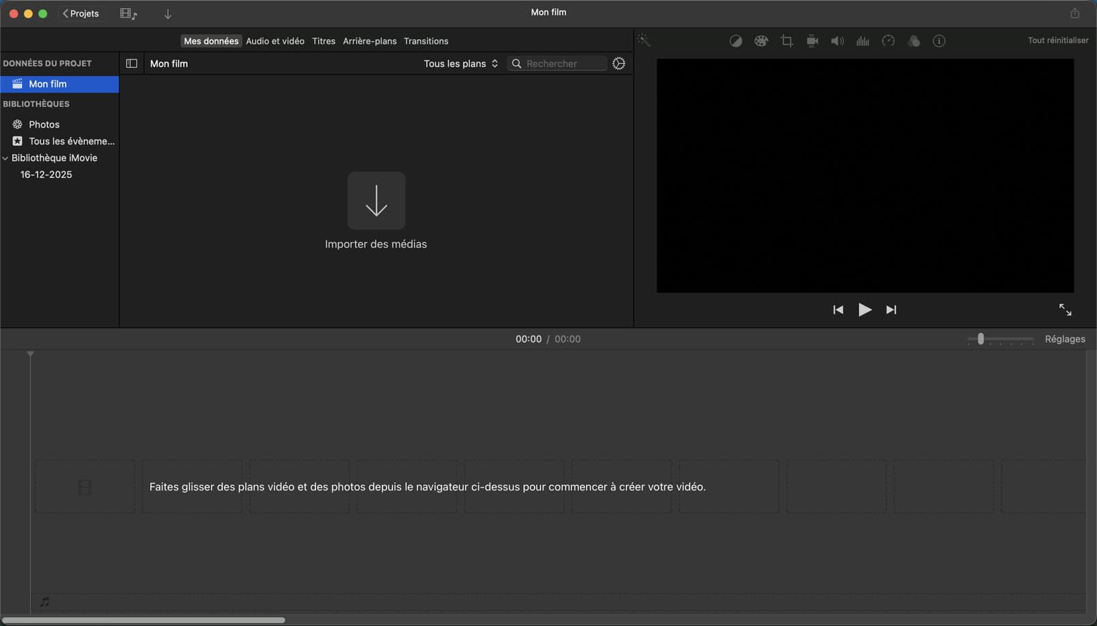Open Tous les plans dropdown
The image size is (1097, 626).
point(461,64)
